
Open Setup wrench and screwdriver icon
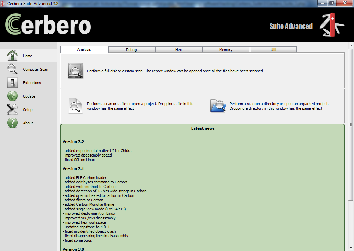pos(12,109)
